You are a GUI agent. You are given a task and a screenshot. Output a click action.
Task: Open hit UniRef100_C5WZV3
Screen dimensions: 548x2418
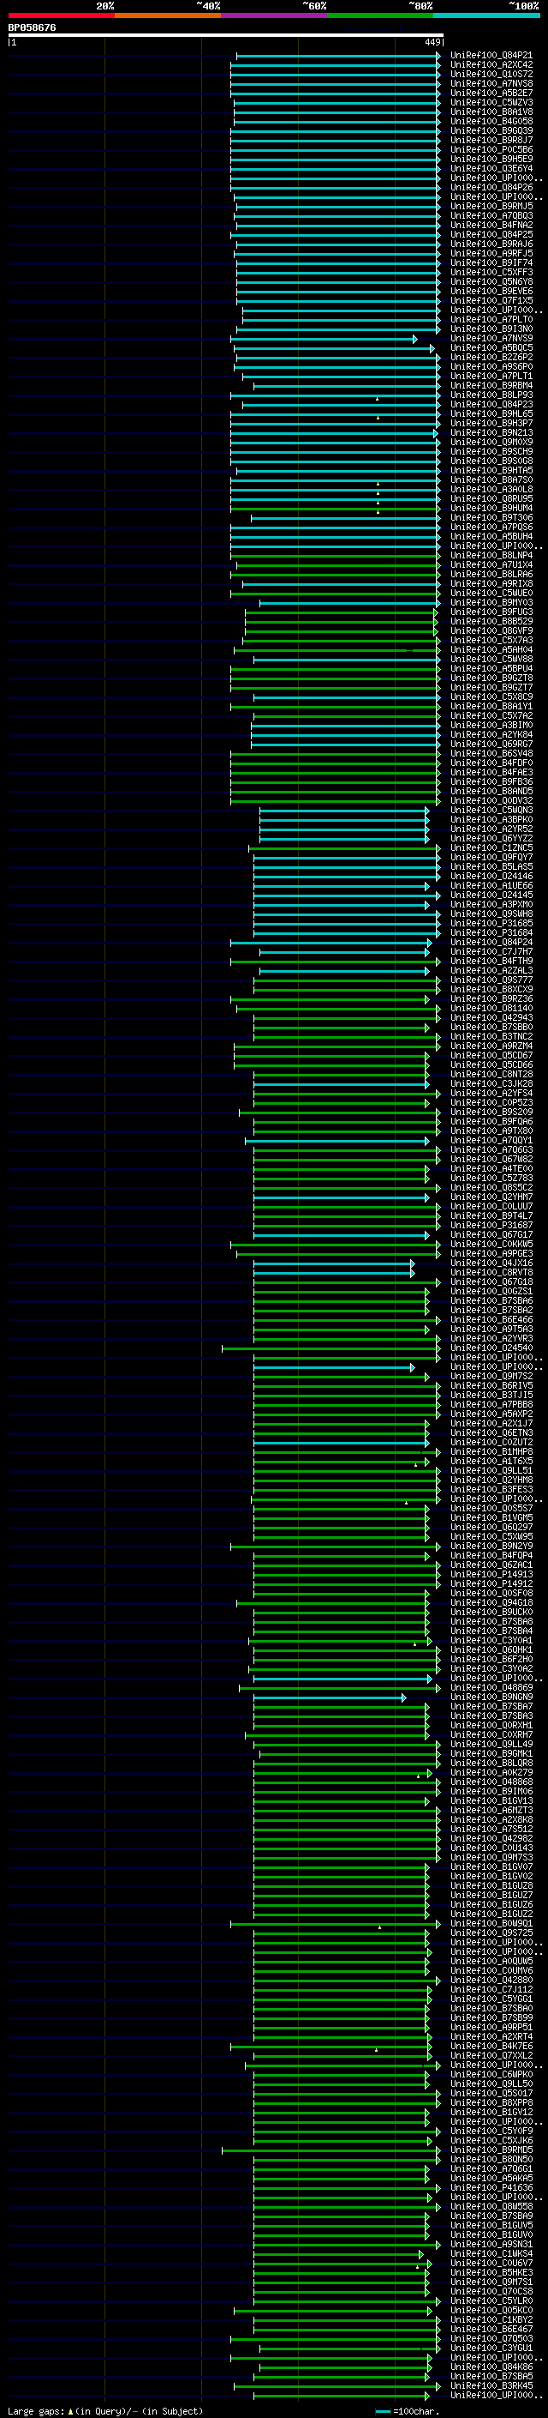click(x=491, y=102)
